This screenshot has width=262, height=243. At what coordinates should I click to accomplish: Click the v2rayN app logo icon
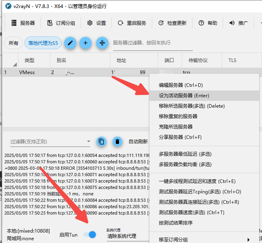(8, 6)
